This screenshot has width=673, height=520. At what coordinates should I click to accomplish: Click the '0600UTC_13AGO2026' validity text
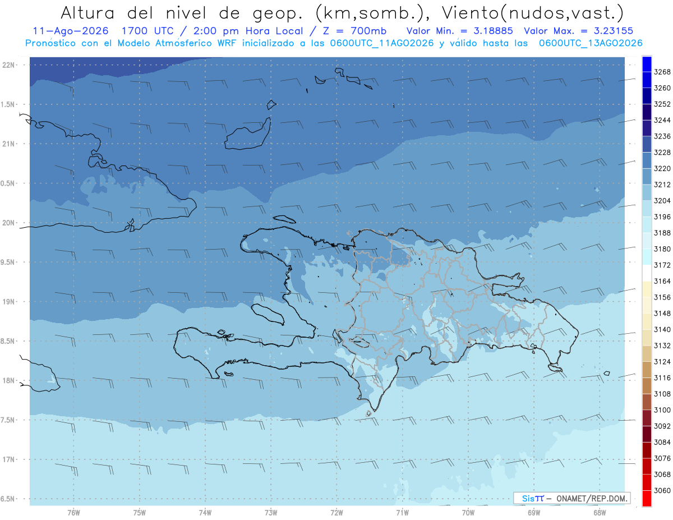(x=591, y=43)
